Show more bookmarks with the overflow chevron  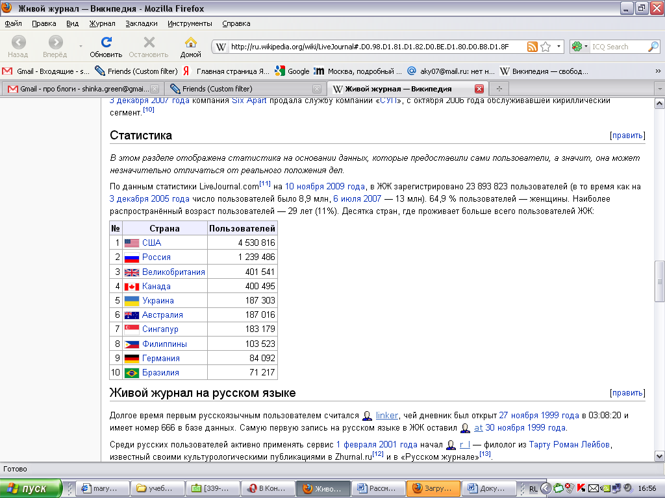(658, 71)
